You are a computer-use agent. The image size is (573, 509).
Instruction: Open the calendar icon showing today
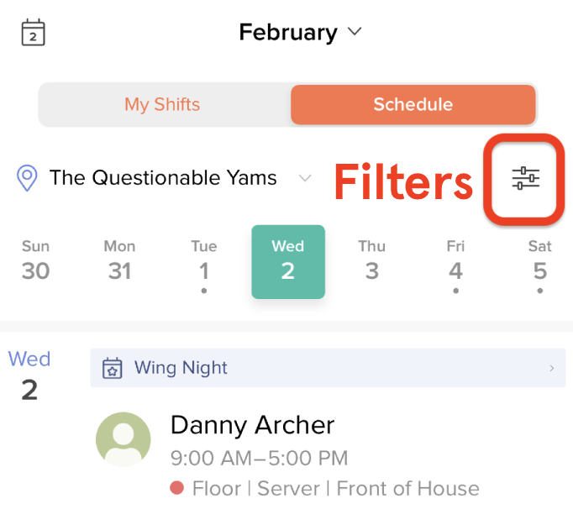34,33
